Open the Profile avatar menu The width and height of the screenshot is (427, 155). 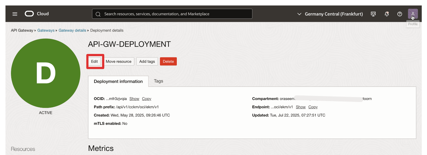pyautogui.click(x=413, y=14)
